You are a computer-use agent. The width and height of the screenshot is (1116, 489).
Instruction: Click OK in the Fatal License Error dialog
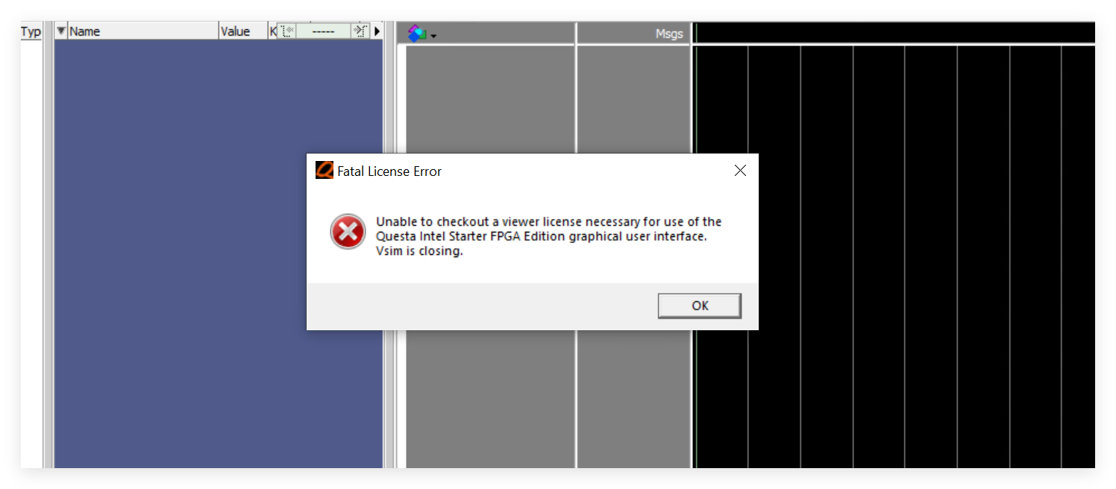699,306
